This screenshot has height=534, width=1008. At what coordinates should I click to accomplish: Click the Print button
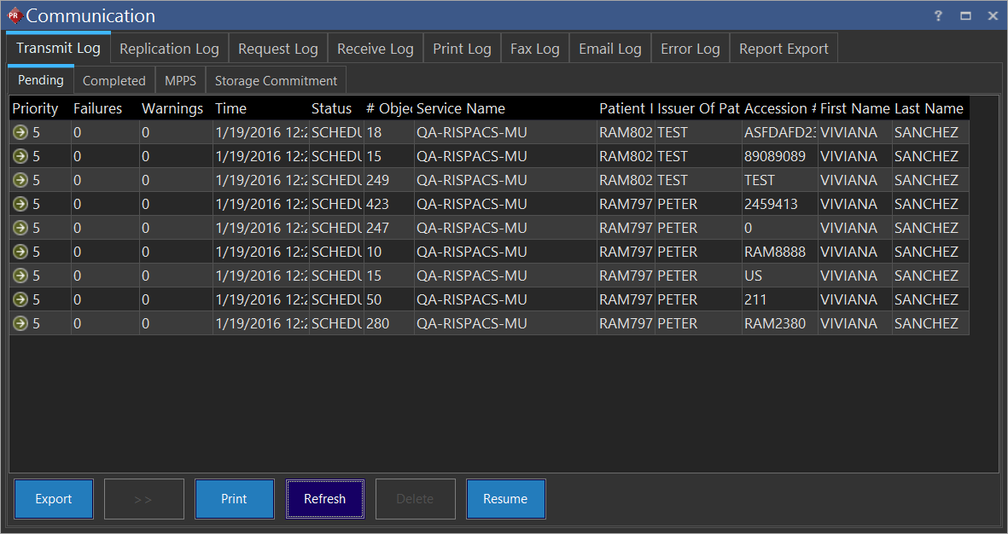(x=234, y=499)
